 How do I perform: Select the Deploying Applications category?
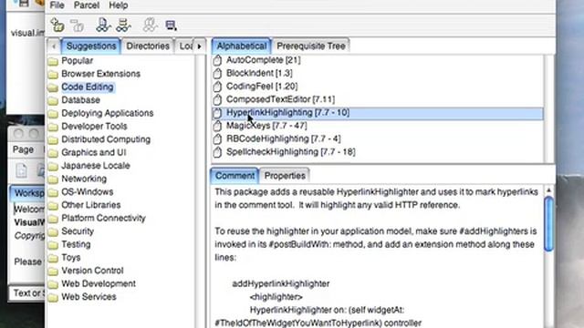point(108,113)
